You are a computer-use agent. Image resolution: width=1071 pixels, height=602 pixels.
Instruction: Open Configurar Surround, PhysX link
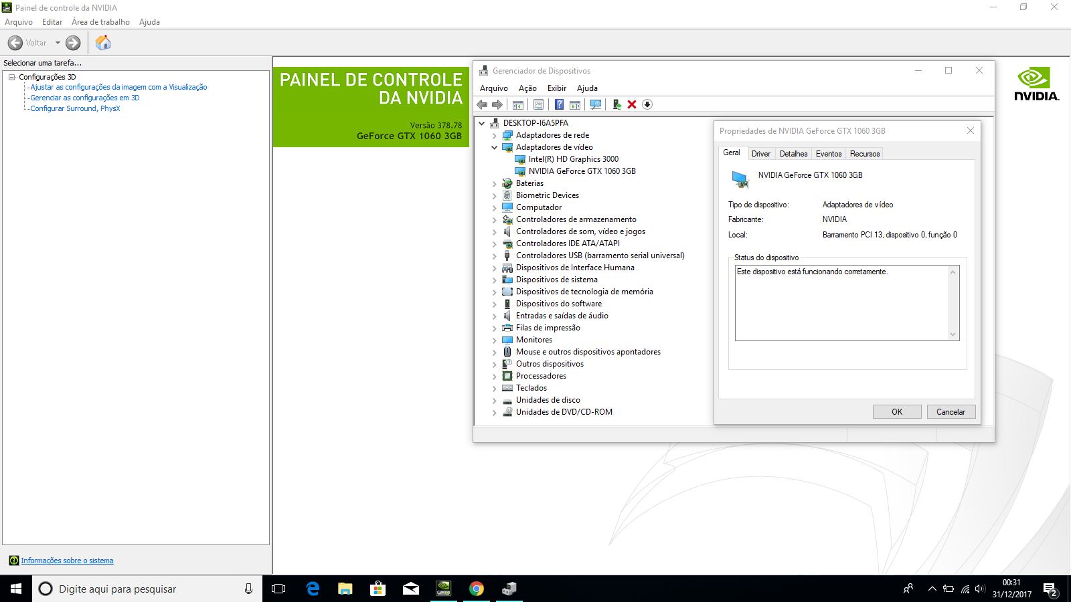75,108
